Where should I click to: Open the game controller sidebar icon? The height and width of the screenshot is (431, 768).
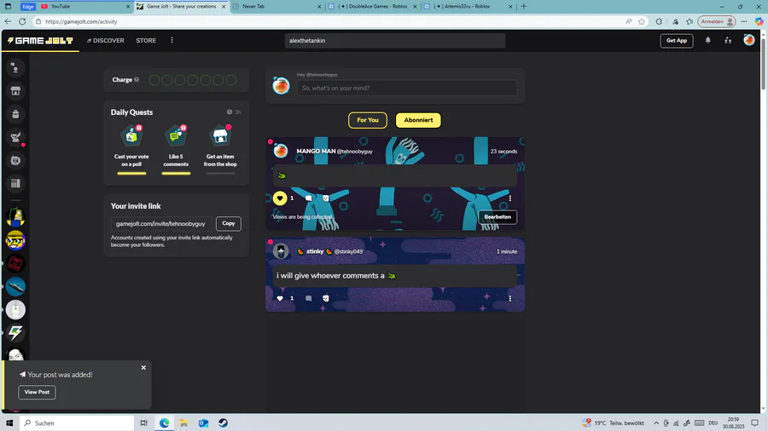tap(15, 160)
